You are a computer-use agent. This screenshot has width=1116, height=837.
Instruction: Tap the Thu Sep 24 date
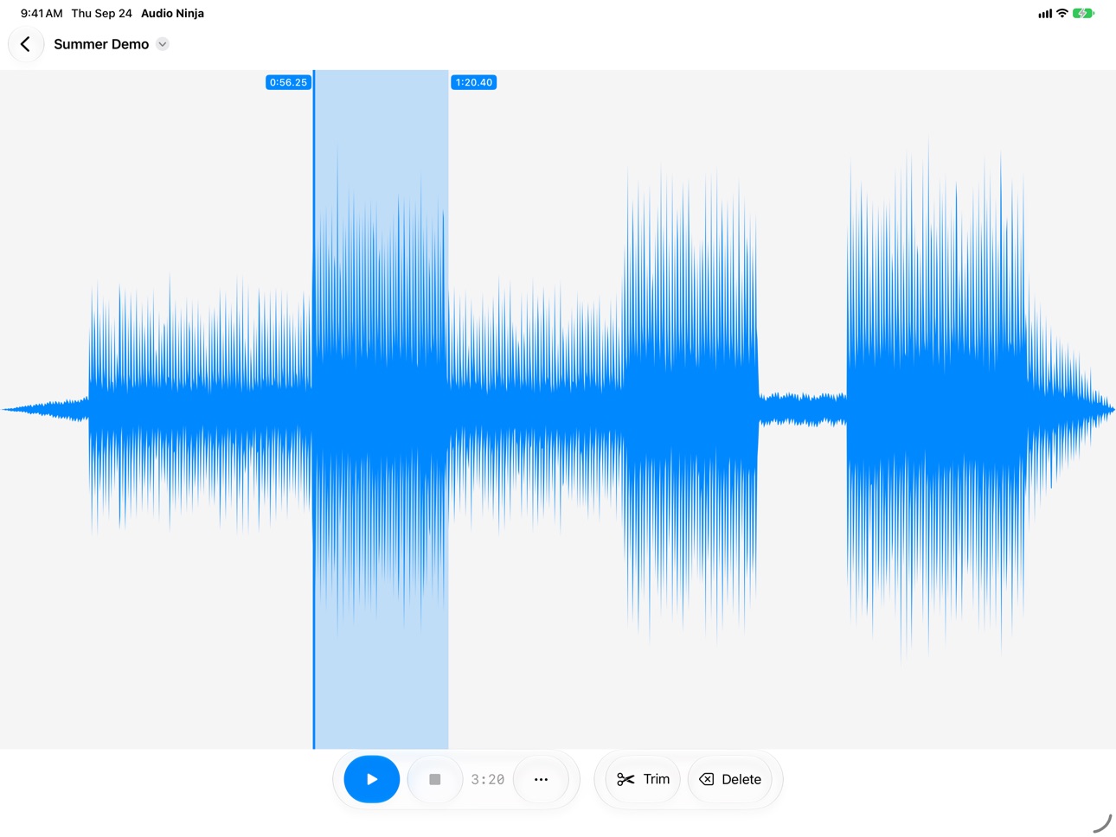click(x=102, y=13)
